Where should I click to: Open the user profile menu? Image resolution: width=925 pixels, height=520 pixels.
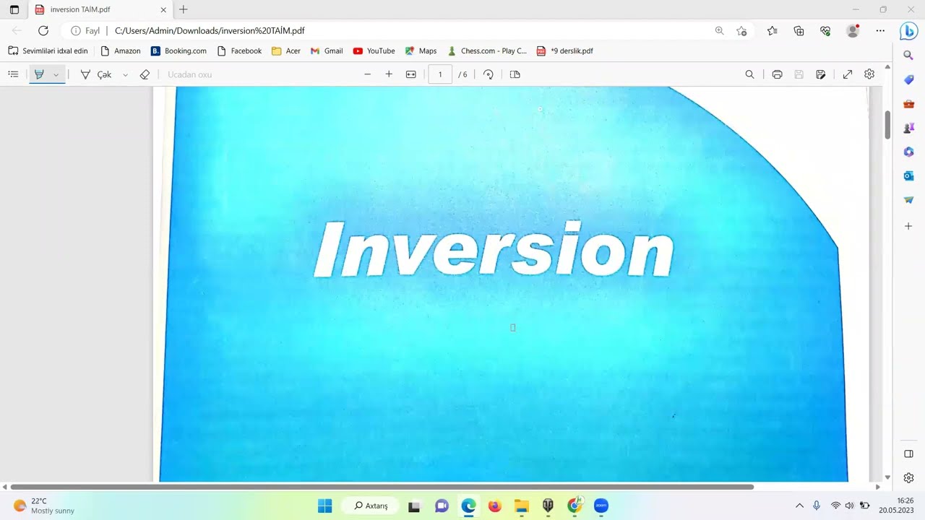[853, 30]
